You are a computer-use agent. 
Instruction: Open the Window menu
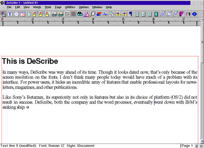(x=97, y=7)
